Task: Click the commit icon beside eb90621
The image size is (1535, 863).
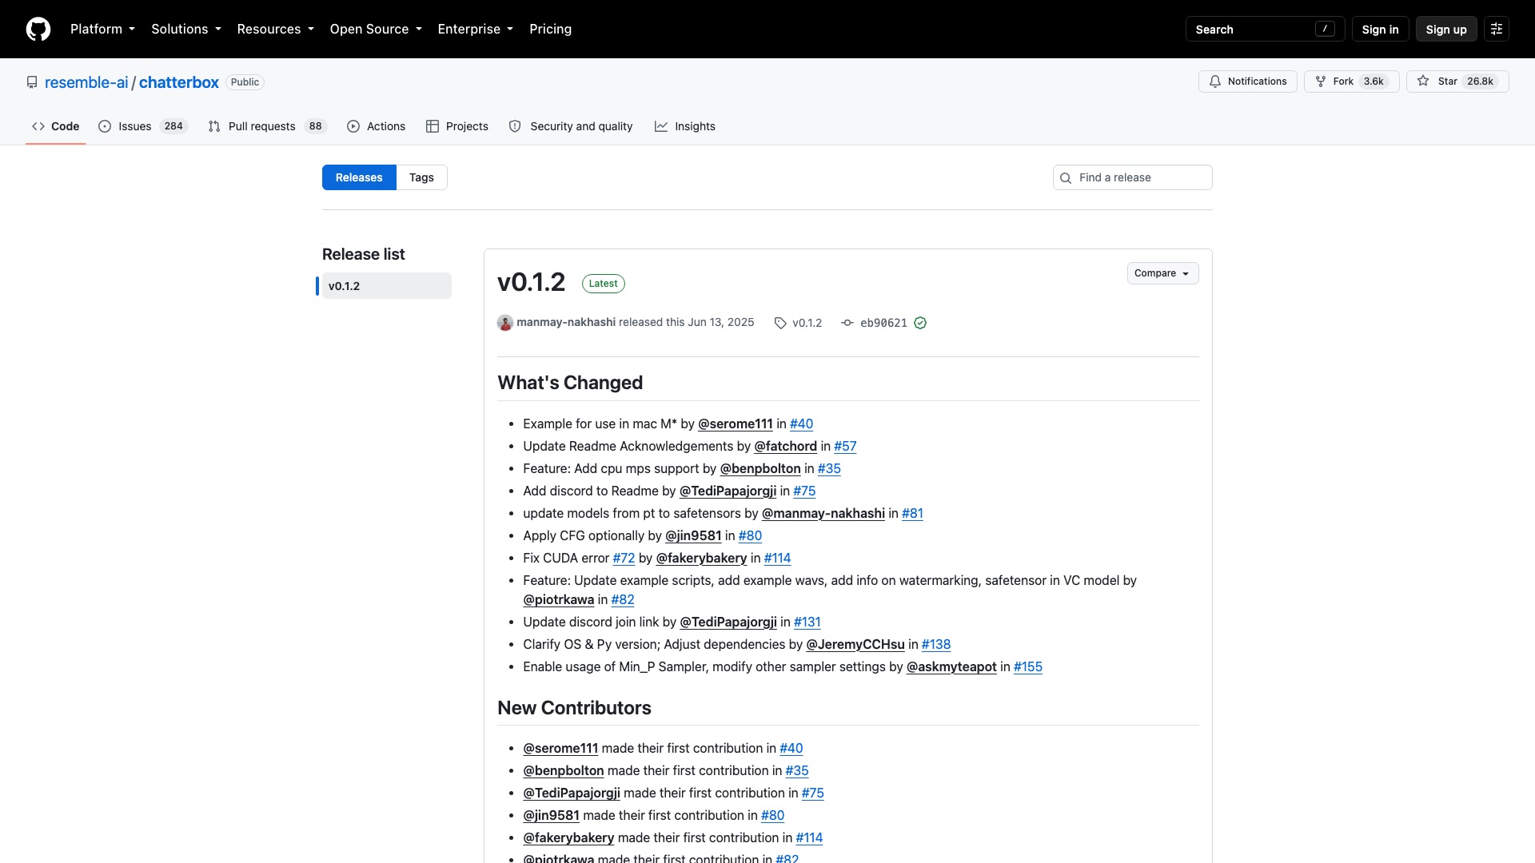Action: coord(847,323)
